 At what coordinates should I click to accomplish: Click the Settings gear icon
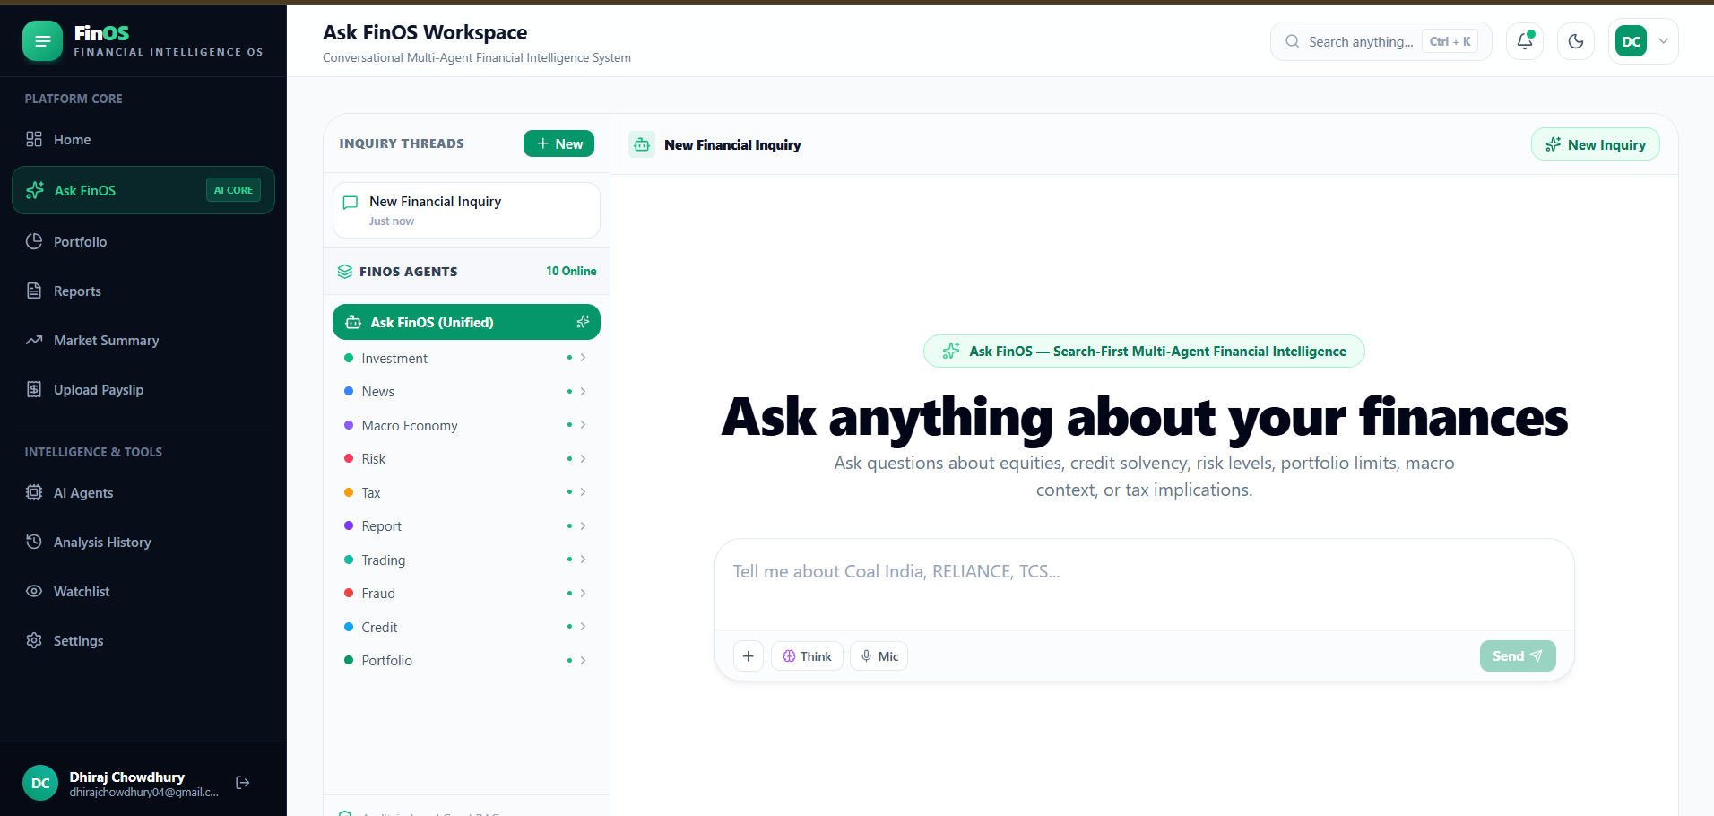pos(34,640)
